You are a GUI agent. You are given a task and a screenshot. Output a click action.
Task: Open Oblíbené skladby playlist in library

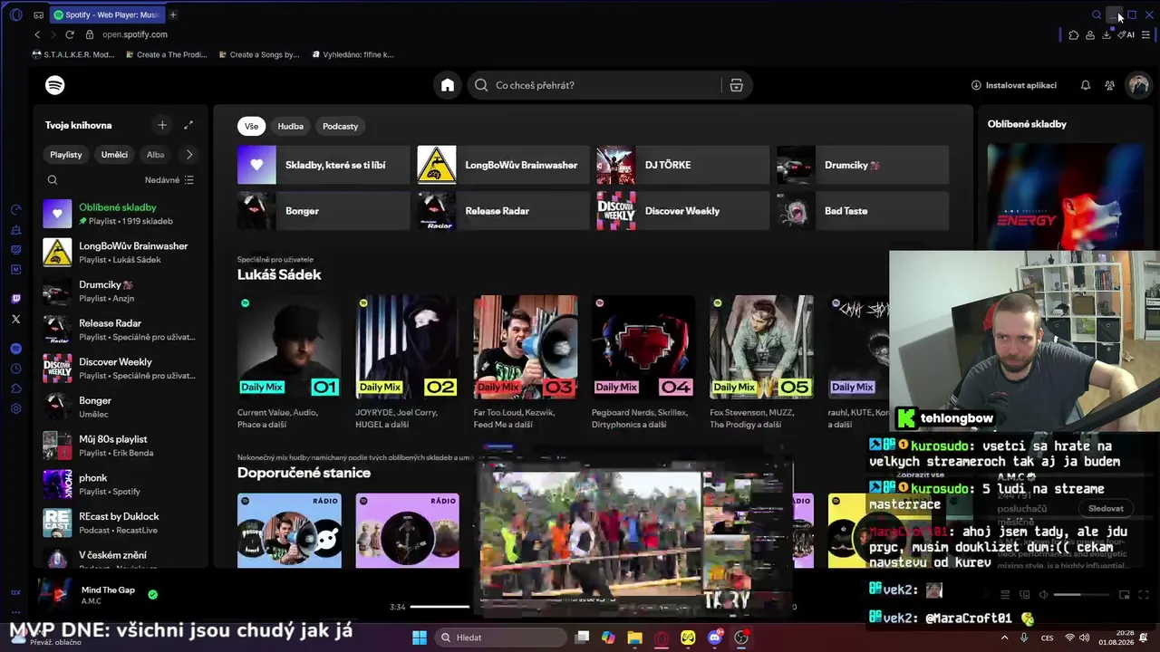[119, 214]
